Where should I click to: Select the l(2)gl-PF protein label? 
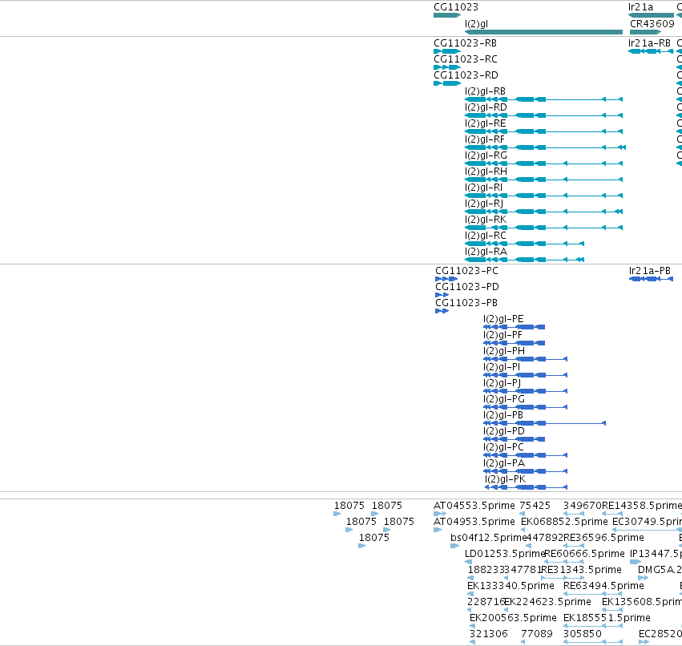pos(502,335)
